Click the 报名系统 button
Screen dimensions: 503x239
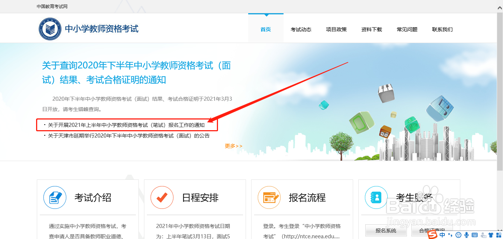click(x=386, y=230)
